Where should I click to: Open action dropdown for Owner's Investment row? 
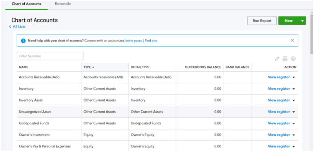point(294,135)
